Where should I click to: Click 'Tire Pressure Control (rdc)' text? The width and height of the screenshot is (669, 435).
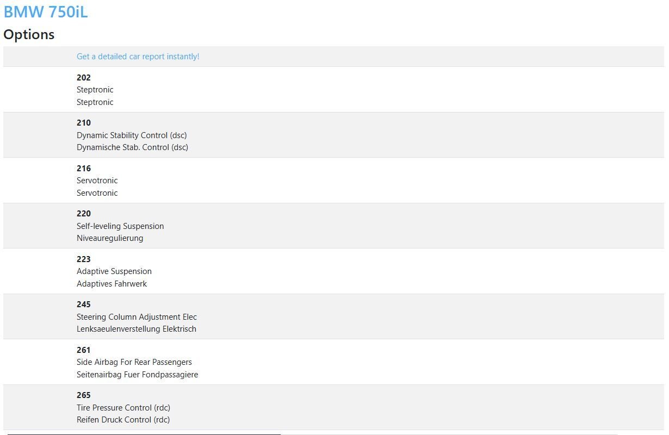click(x=123, y=408)
